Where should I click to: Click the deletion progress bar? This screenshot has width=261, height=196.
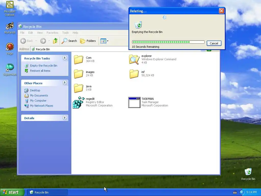168,42
